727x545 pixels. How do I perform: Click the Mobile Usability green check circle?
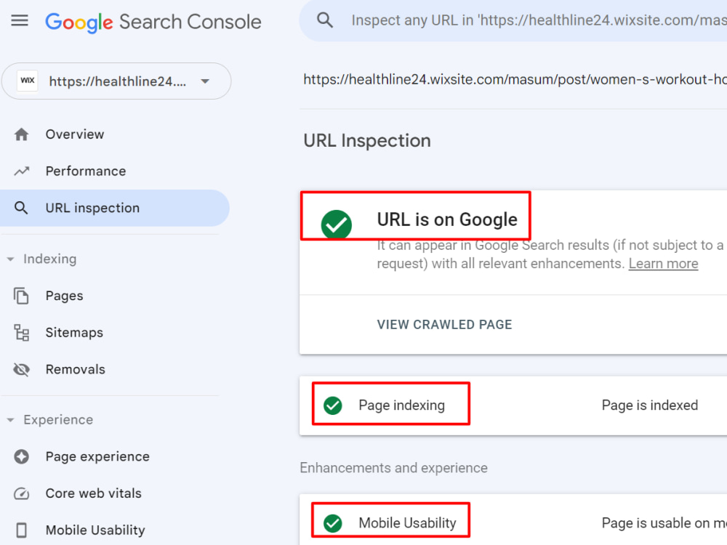332,522
